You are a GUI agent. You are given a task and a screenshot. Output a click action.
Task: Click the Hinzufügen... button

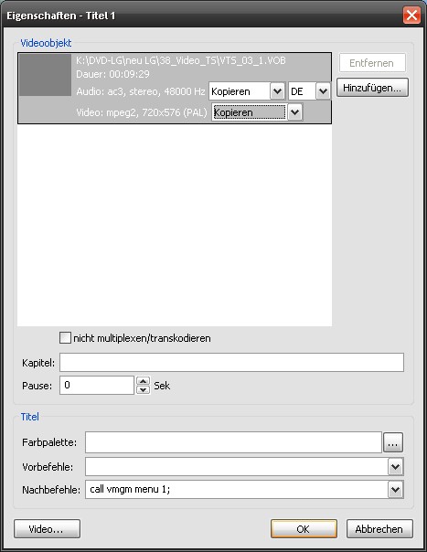pyautogui.click(x=372, y=88)
